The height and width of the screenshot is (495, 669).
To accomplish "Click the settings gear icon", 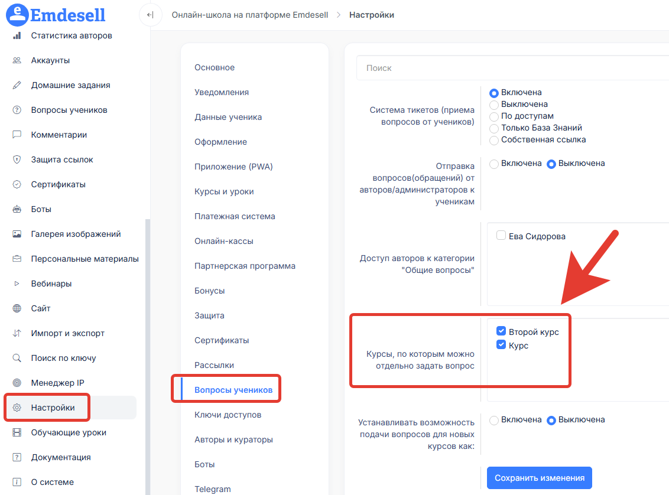I will (x=17, y=408).
